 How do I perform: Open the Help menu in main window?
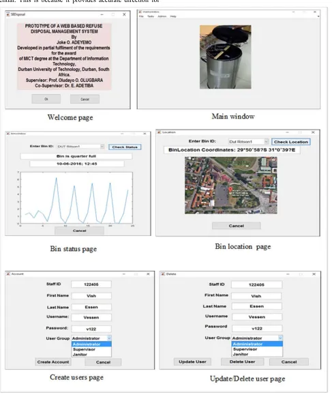pos(173,16)
